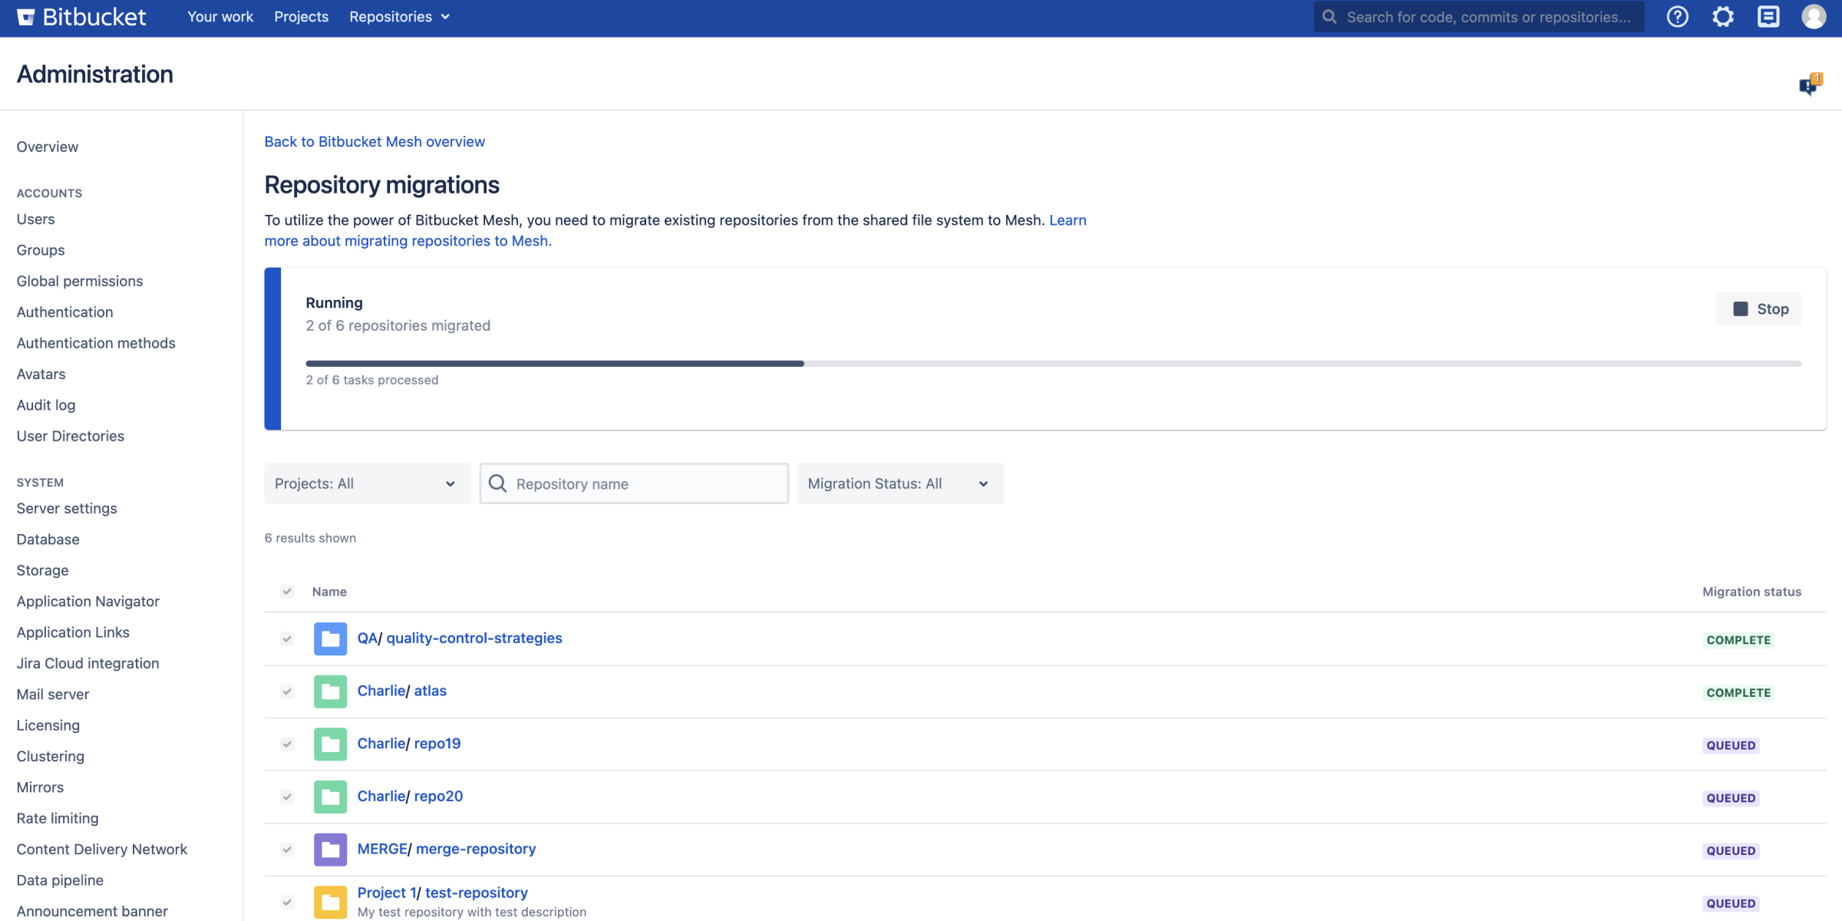
Task: Stop the running migration
Action: click(1758, 309)
